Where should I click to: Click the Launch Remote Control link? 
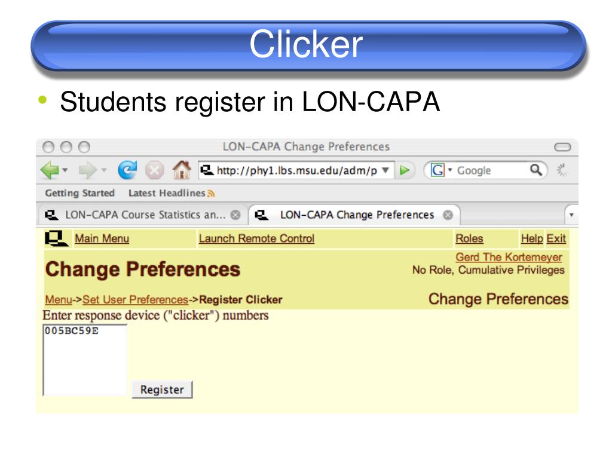click(256, 238)
